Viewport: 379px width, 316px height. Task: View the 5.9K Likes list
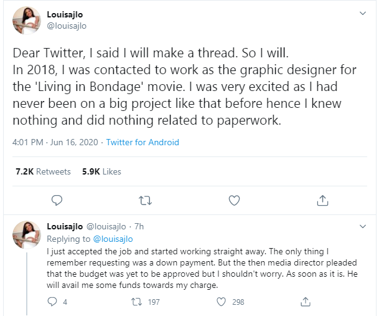(x=101, y=171)
